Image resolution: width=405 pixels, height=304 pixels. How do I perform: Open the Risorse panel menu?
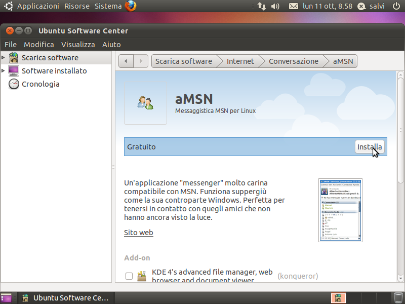click(77, 6)
